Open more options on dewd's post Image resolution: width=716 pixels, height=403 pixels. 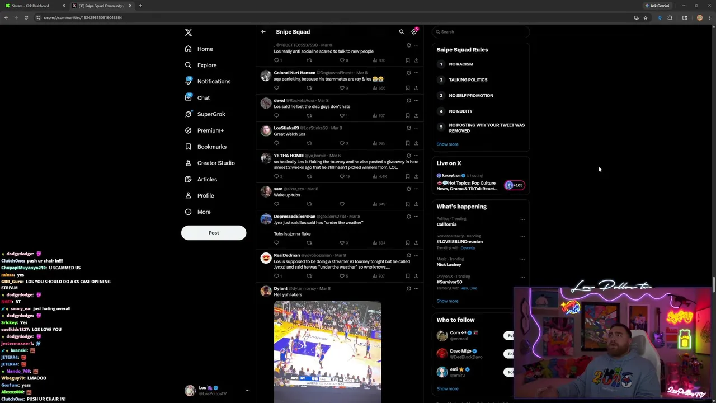coord(416,101)
